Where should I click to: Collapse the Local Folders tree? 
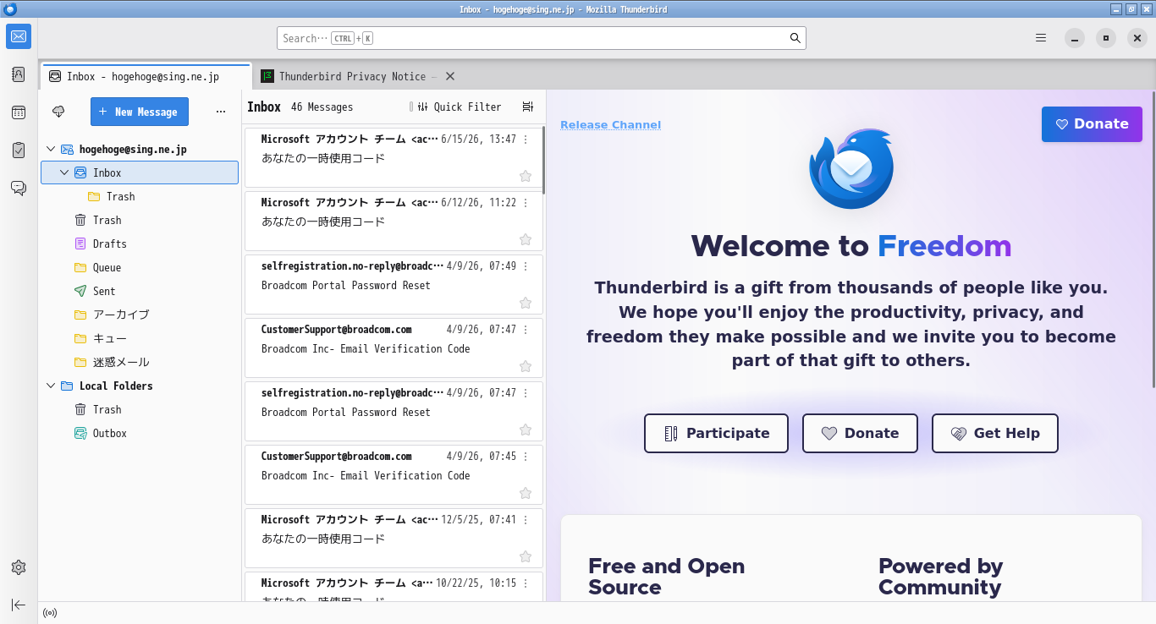pyautogui.click(x=51, y=386)
